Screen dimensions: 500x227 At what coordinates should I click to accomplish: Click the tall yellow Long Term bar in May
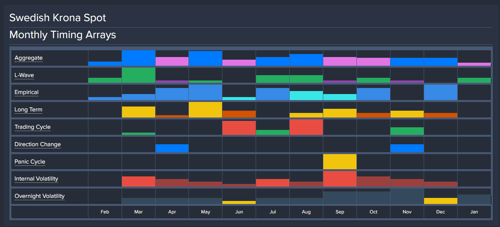coord(205,110)
